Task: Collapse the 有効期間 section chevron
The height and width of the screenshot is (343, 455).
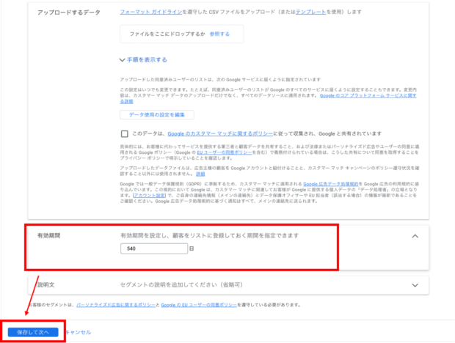Action: (415, 236)
